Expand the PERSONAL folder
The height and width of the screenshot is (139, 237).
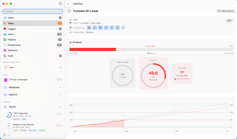(60, 88)
